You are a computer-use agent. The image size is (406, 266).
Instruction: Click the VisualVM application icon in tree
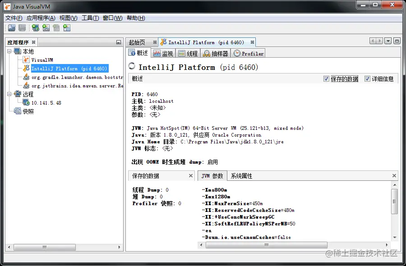pyautogui.click(x=26, y=60)
